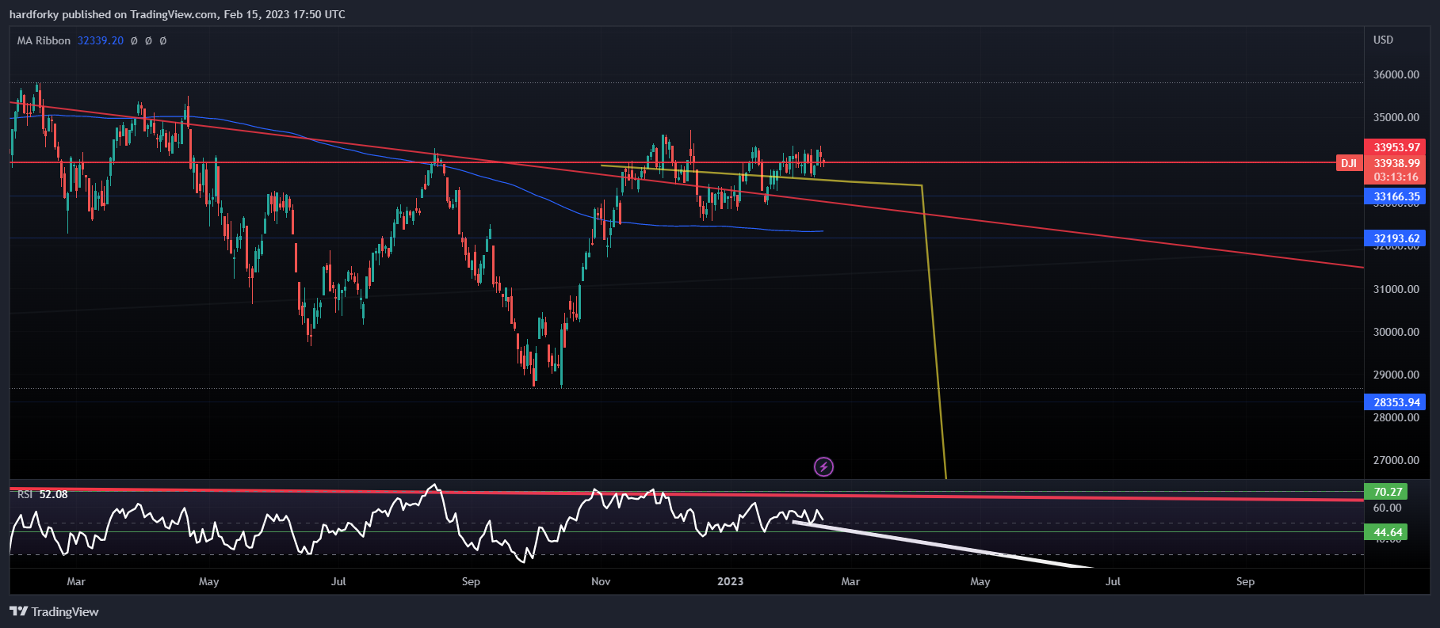
Task: Click the green 70.27 RSI level tag
Action: pos(1386,492)
